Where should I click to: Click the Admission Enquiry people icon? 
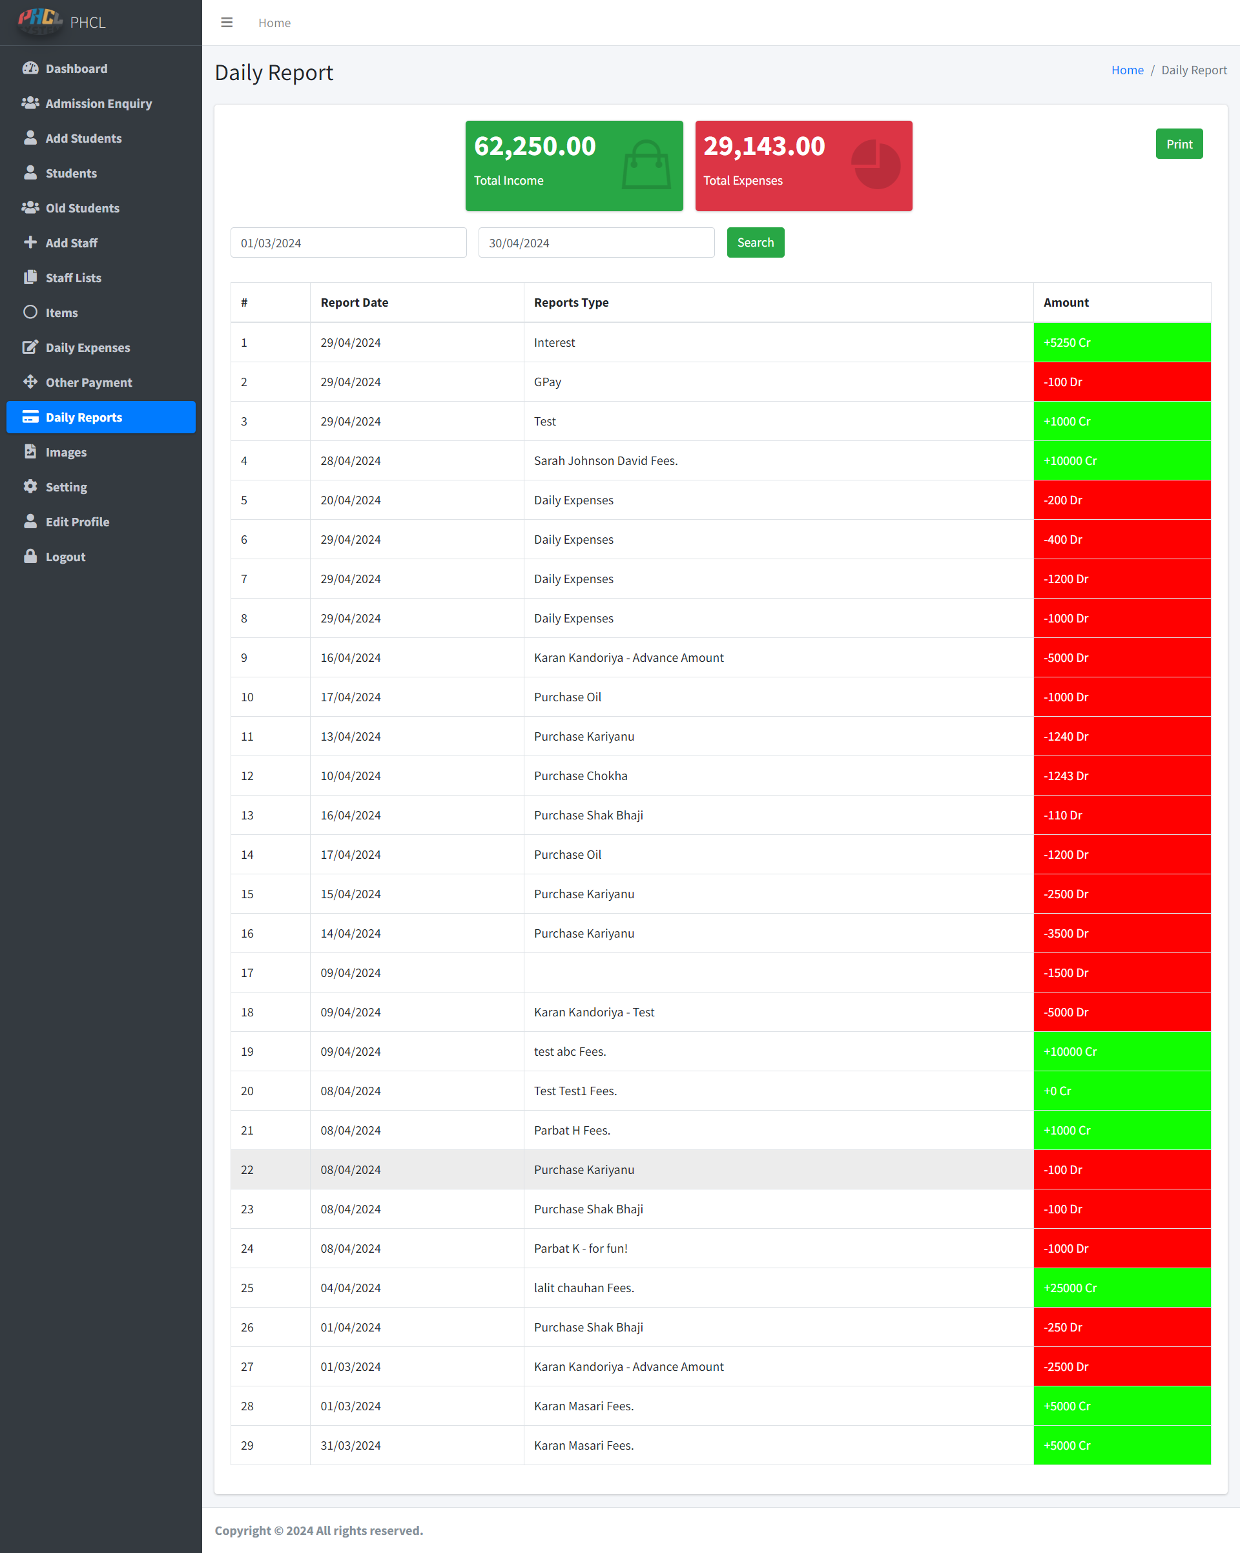coord(30,103)
